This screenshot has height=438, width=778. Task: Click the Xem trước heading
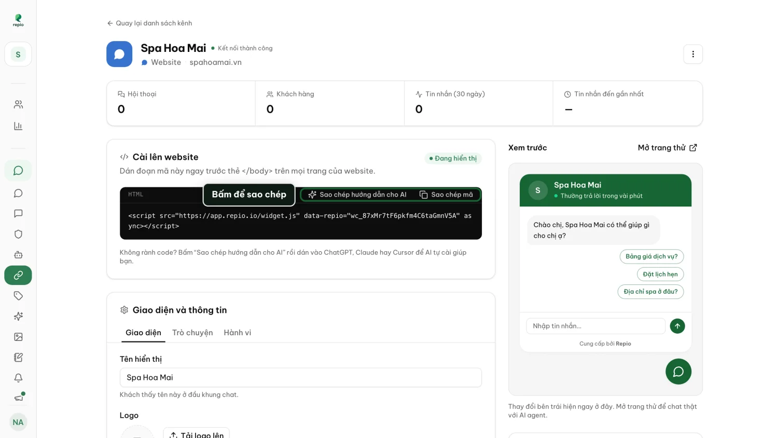[x=527, y=148]
